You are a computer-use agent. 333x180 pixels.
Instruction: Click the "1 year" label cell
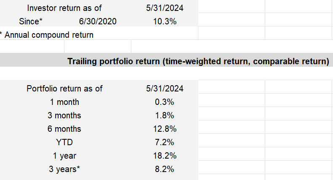(x=64, y=156)
